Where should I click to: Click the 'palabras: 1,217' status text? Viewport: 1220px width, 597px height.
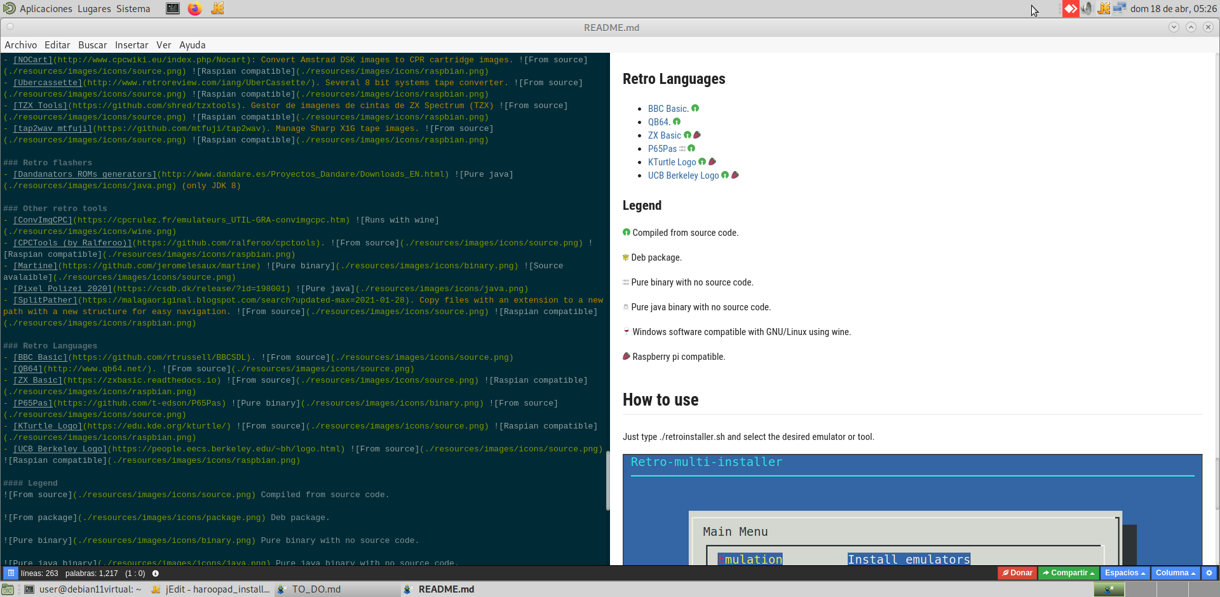pos(91,573)
